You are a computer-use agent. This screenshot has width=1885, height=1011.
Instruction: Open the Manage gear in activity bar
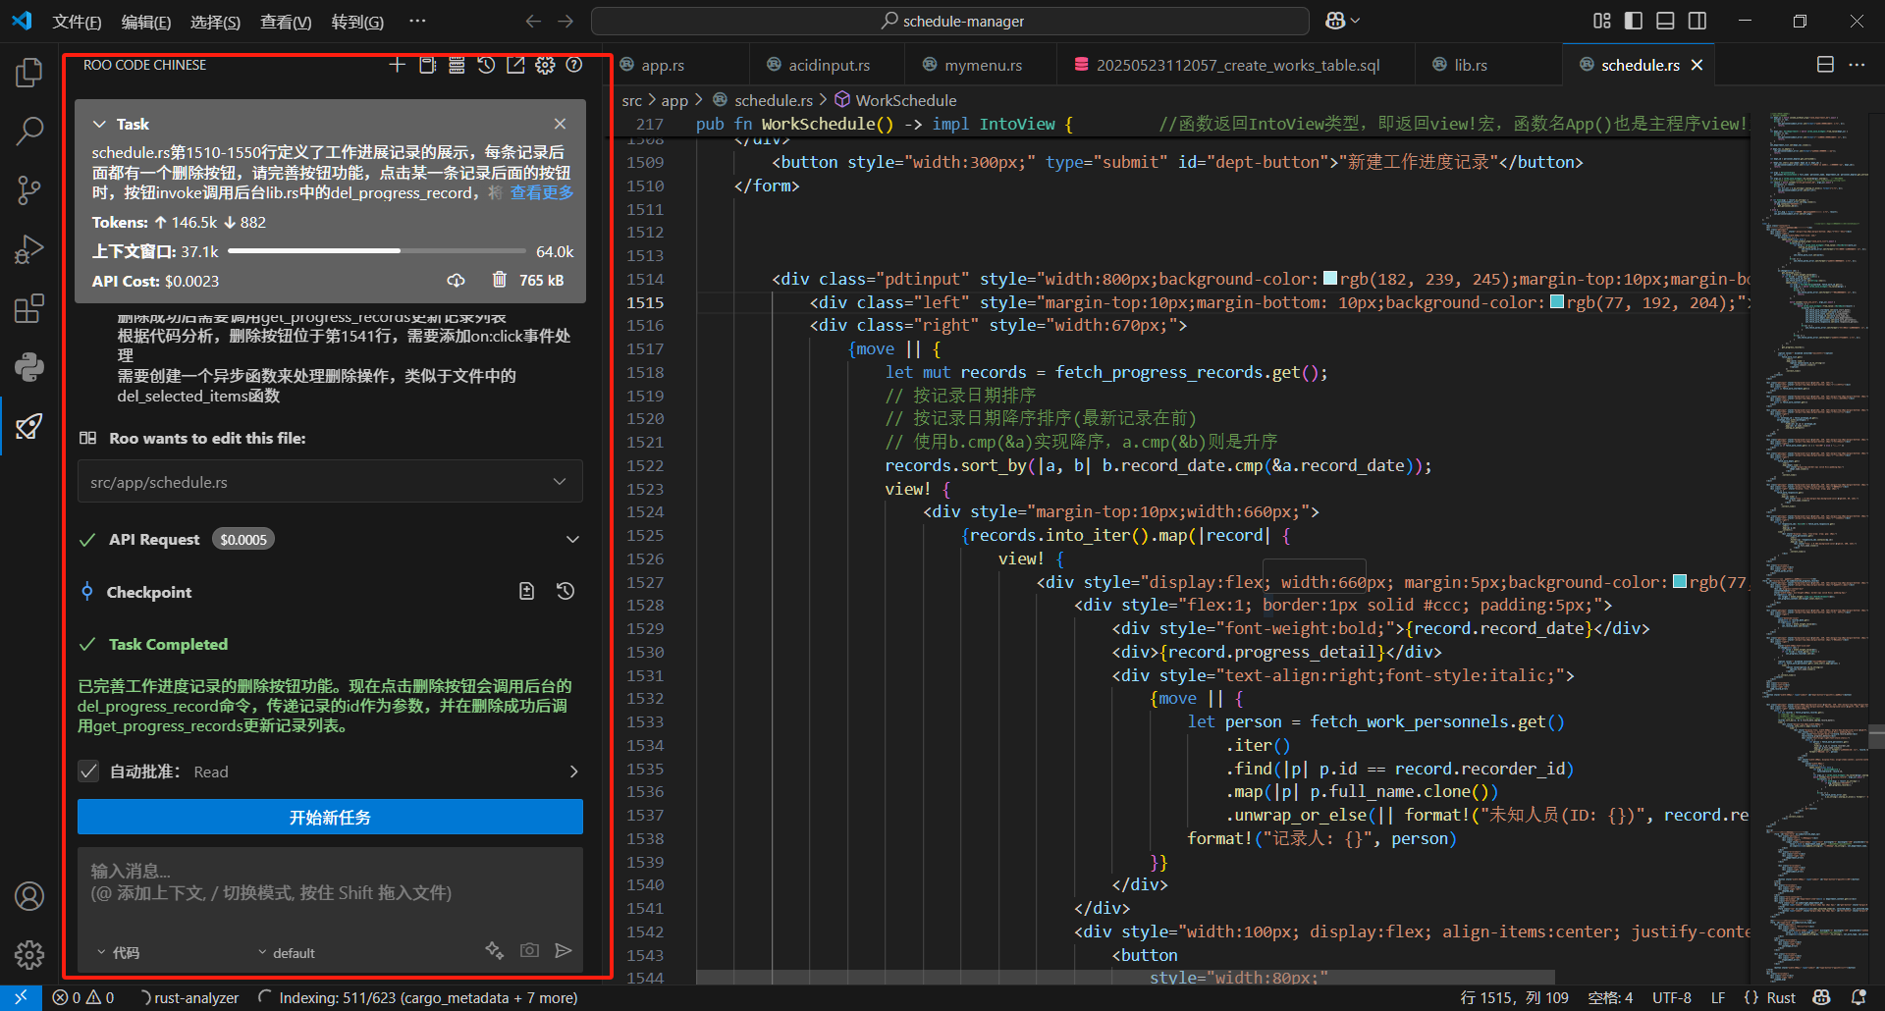pos(29,954)
